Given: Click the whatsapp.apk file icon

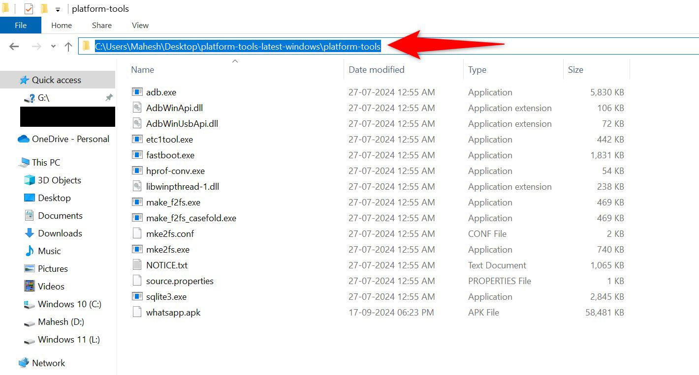Looking at the screenshot, I should (x=137, y=312).
